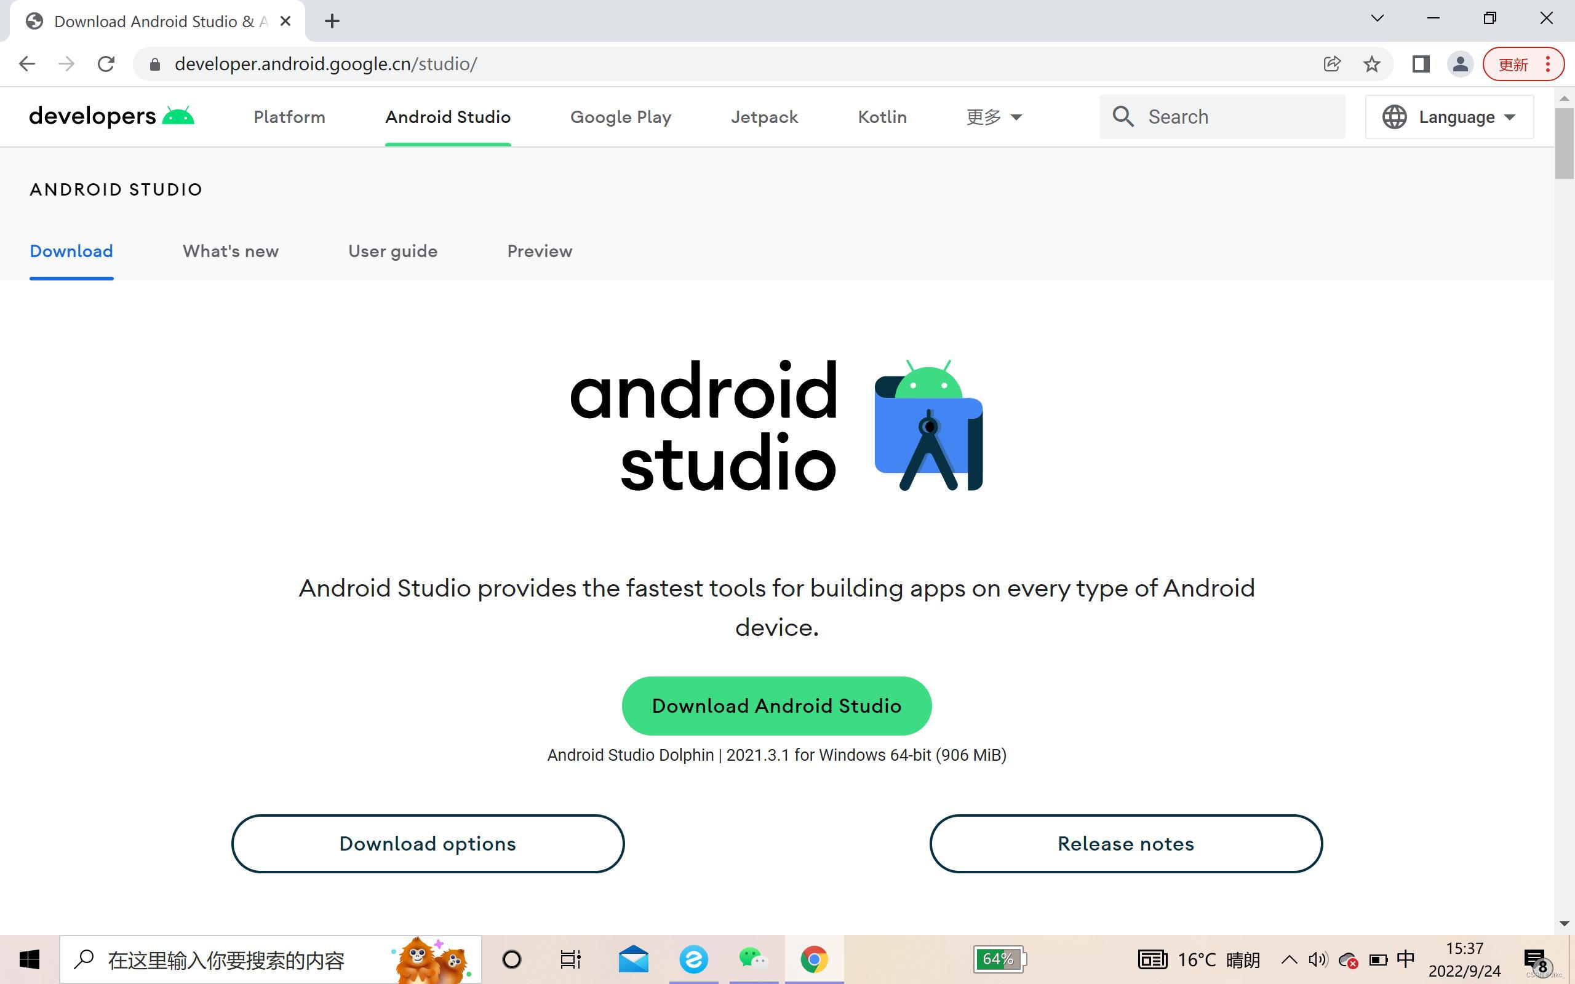Click the Windows taskbar search box
1575x984 pixels.
[270, 959]
